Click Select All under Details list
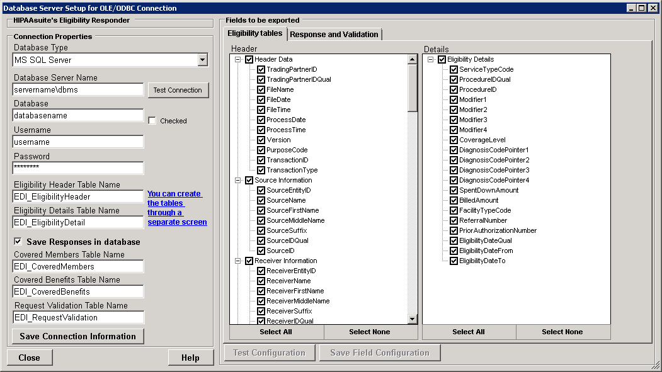Image resolution: width=662 pixels, height=372 pixels. [469, 332]
